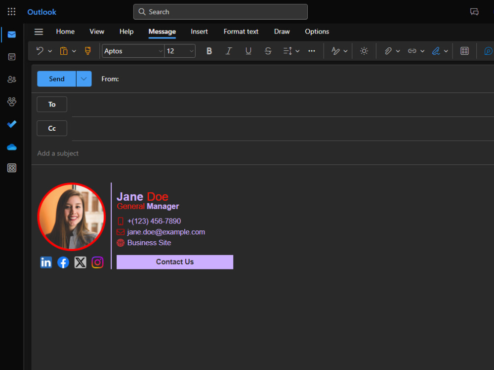Open more formatting options ellipsis
This screenshot has height=370, width=494.
pos(312,51)
